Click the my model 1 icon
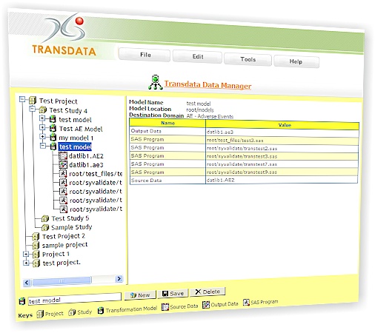This screenshot has height=333, width=375. click(x=53, y=137)
